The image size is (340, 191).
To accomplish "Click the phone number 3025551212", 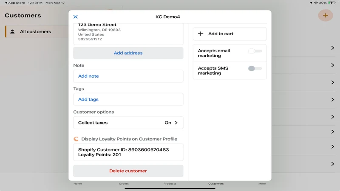I will 90,39.
